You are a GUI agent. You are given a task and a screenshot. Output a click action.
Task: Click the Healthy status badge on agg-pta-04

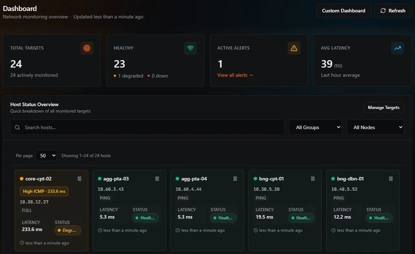(223, 218)
